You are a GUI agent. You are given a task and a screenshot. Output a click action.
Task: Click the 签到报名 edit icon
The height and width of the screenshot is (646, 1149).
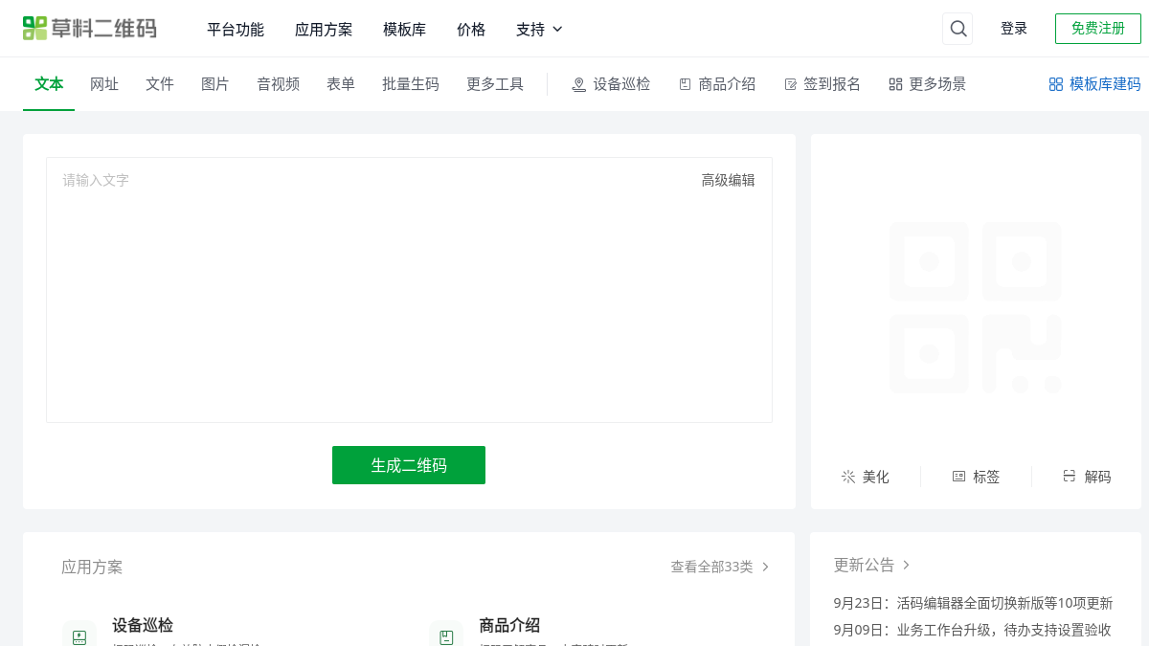[x=790, y=84]
